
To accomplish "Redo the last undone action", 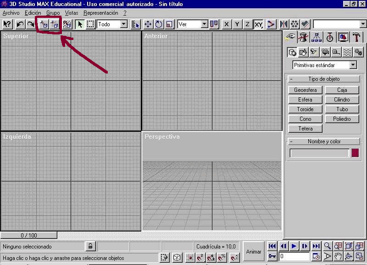I will [x=30, y=24].
